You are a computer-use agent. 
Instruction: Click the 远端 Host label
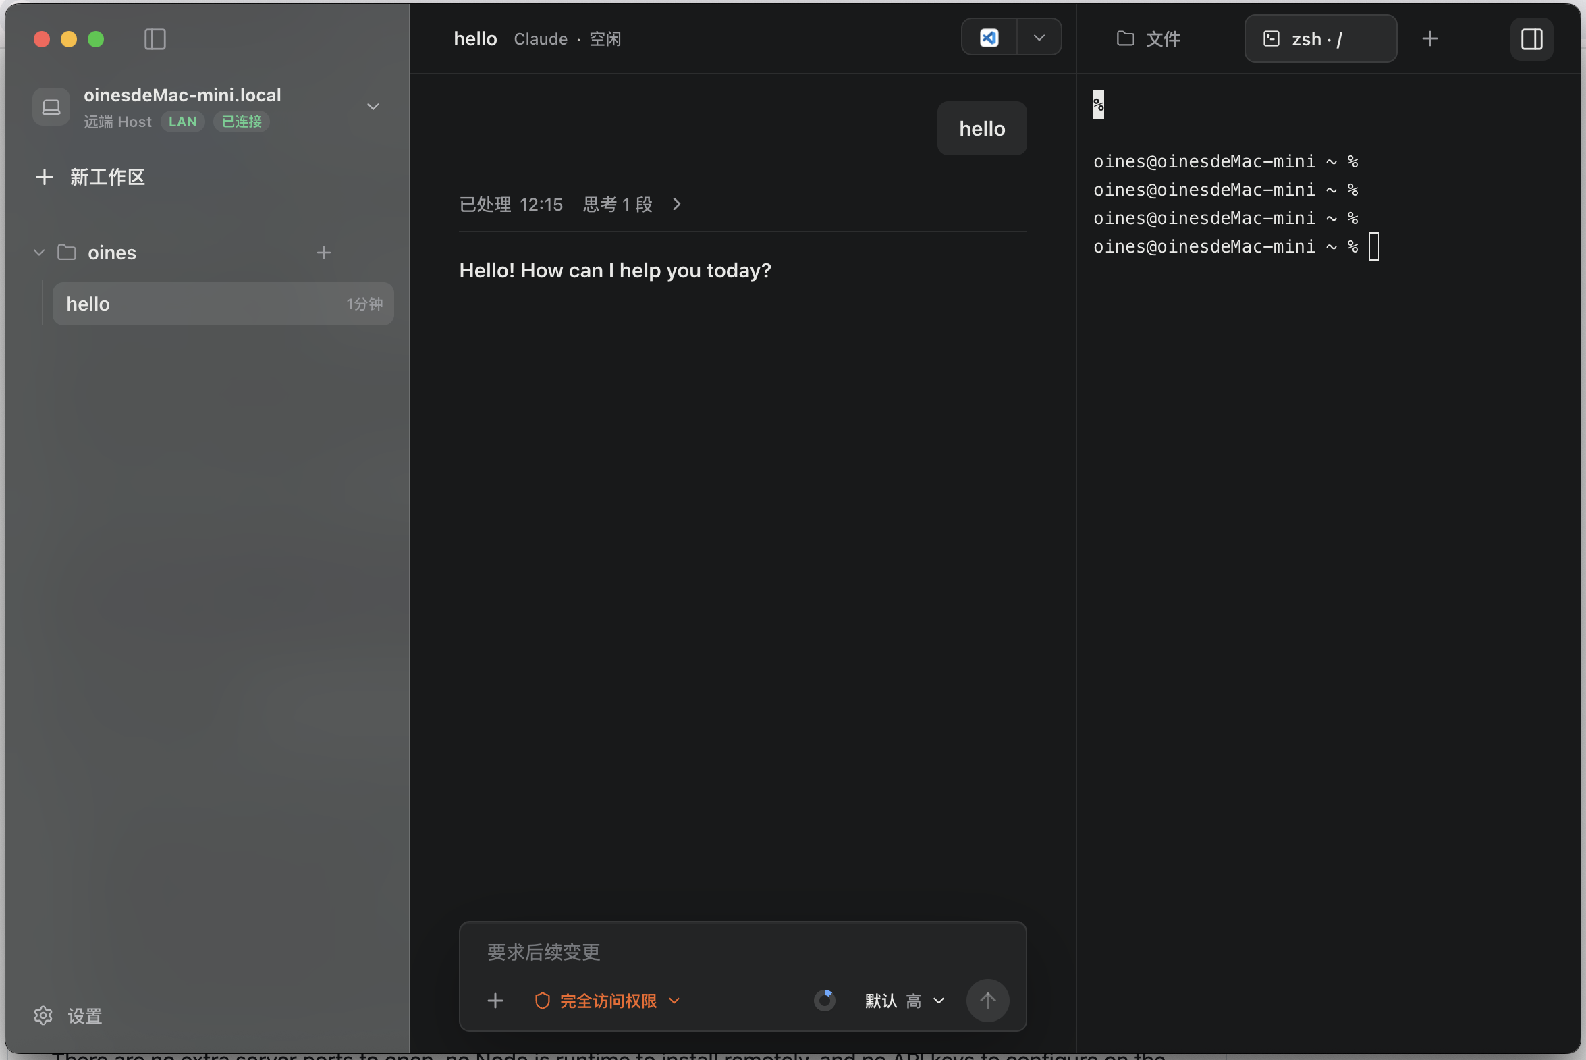[117, 122]
